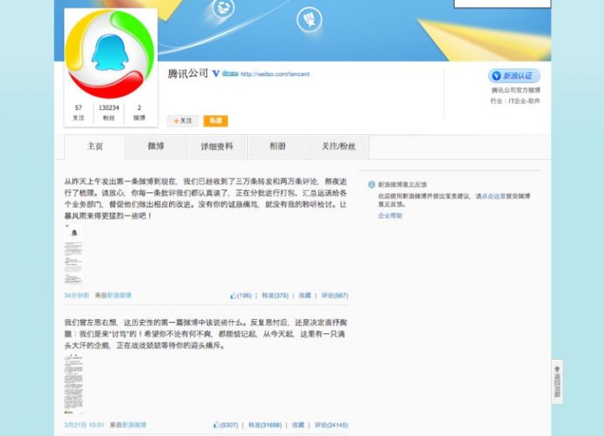Open the image thumbnail in the first post
604x436 pixels.
point(73,255)
